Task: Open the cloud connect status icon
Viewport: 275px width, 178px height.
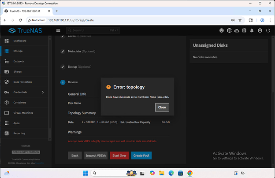Action: click(237, 31)
